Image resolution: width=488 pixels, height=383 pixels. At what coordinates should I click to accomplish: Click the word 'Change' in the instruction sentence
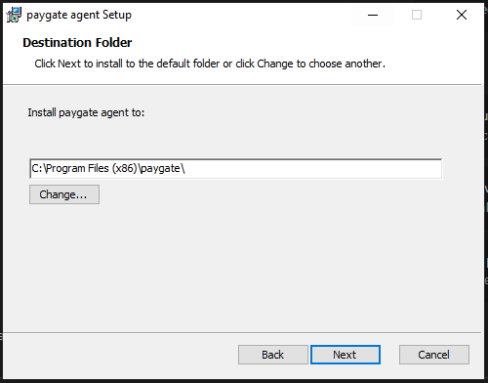tap(275, 64)
